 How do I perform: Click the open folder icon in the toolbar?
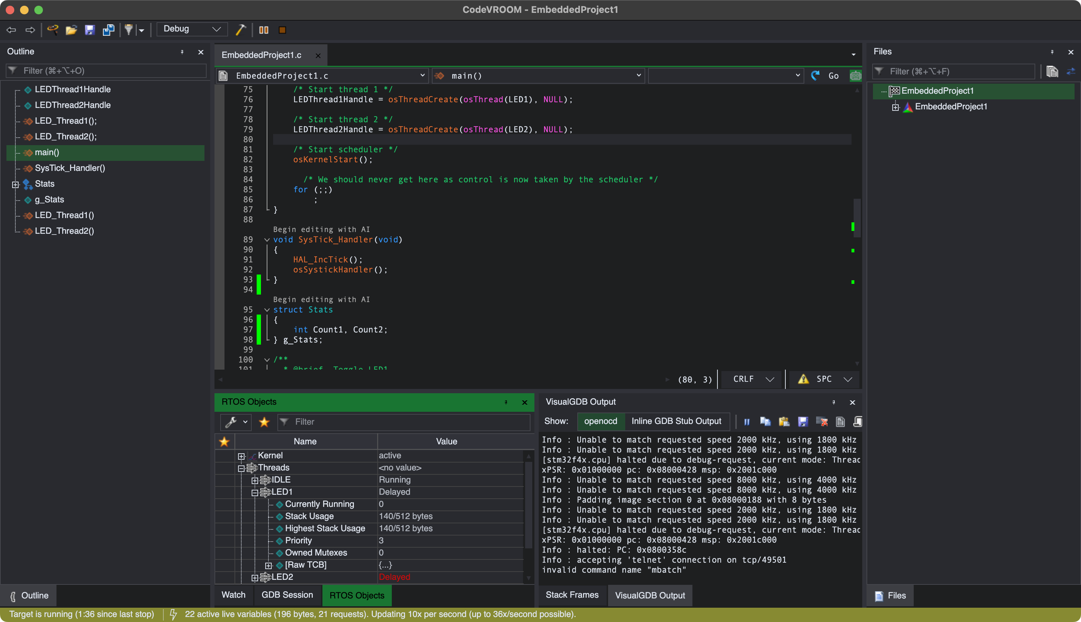(71, 29)
